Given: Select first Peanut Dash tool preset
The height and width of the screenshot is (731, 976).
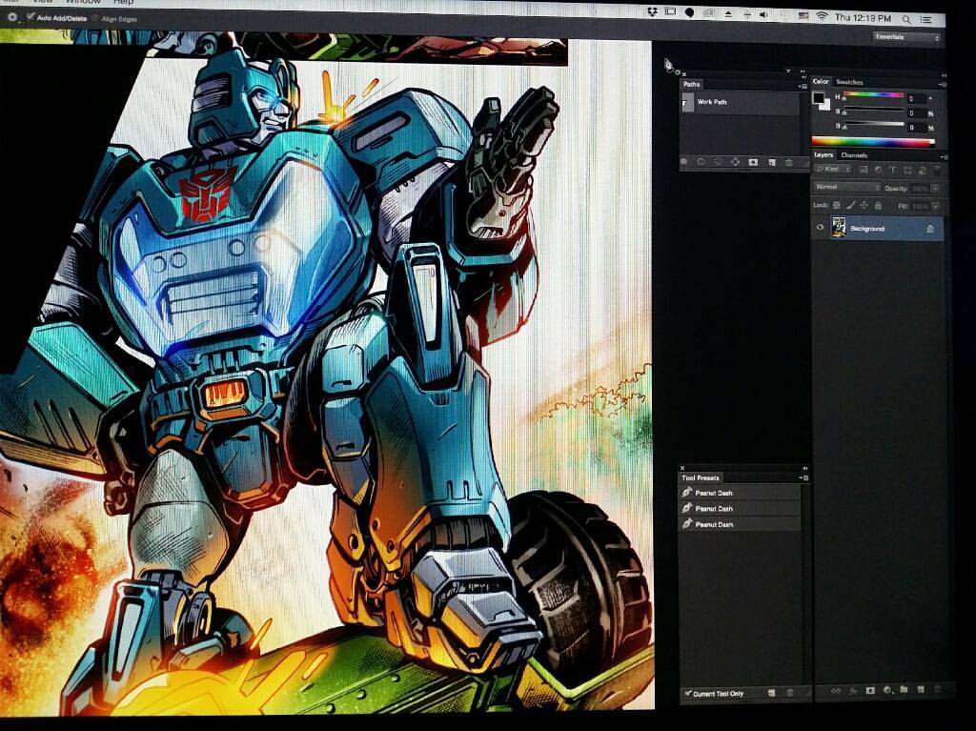Looking at the screenshot, I should point(740,493).
